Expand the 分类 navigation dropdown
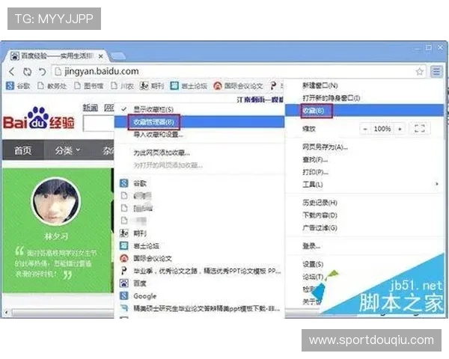This screenshot has height=359, width=449. tap(67, 150)
